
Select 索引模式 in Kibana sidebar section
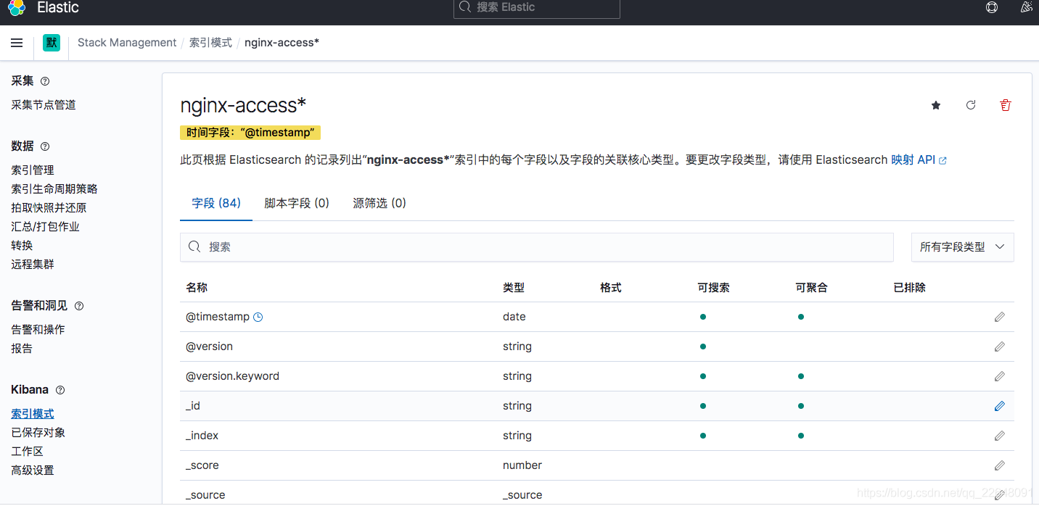point(33,414)
